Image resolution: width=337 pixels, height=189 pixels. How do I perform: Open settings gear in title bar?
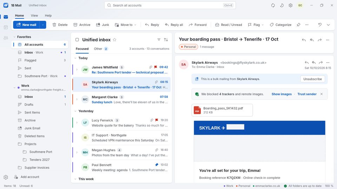coord(291,5)
